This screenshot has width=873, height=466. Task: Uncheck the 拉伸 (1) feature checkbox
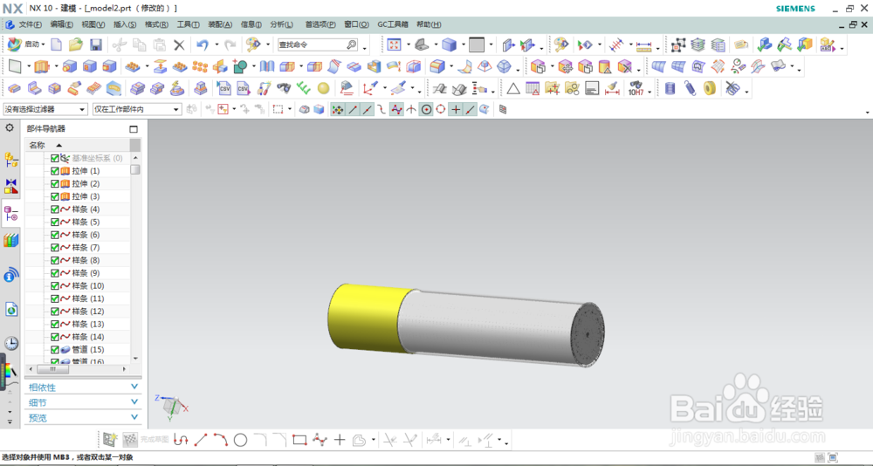54,171
